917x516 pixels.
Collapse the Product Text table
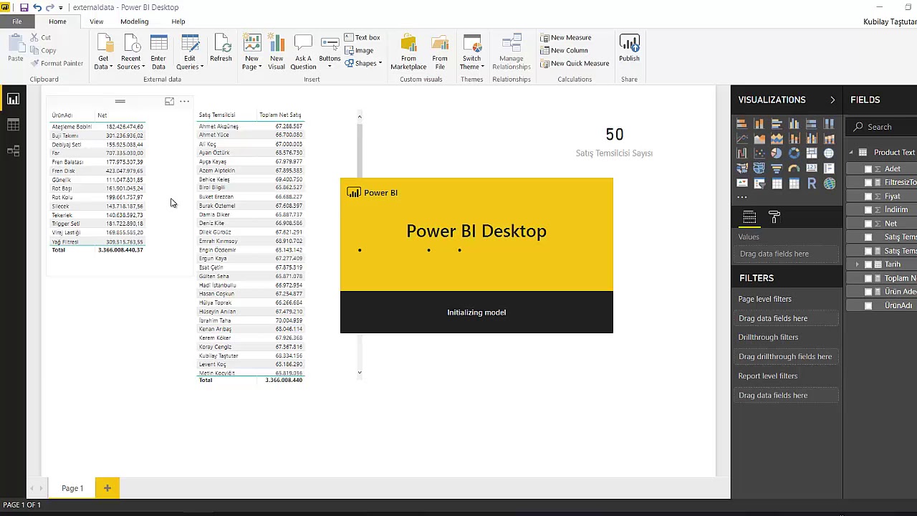coord(852,153)
